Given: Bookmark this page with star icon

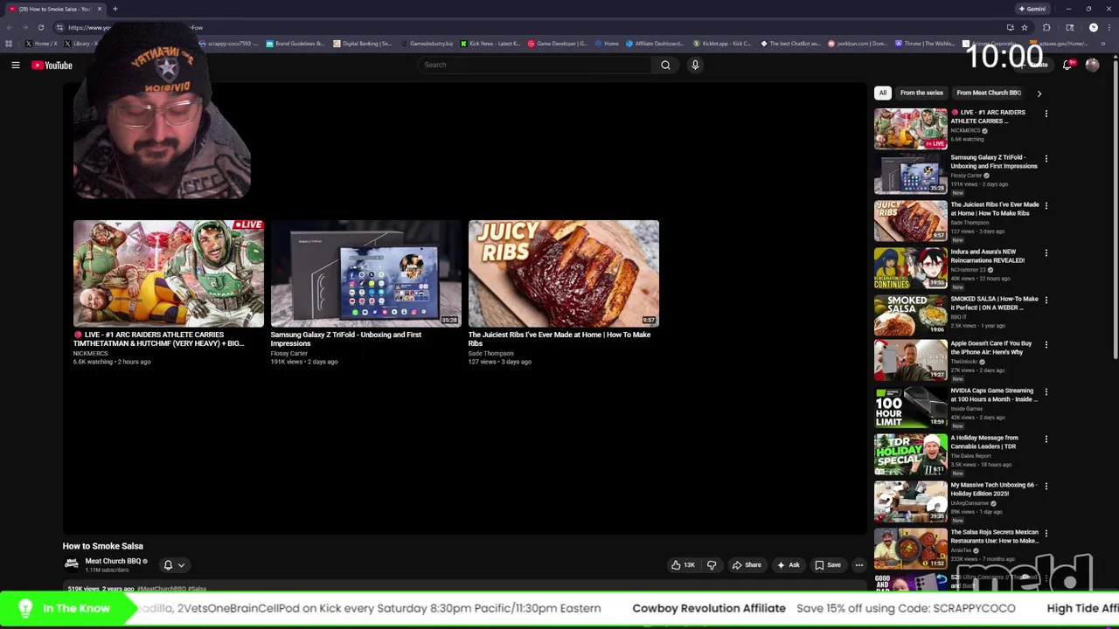Looking at the screenshot, I should point(1025,27).
